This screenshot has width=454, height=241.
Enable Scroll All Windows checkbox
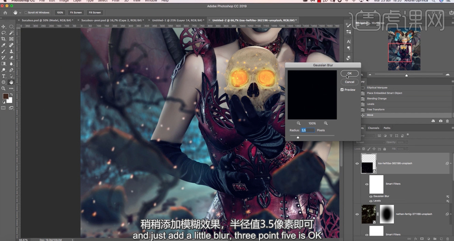click(26, 12)
